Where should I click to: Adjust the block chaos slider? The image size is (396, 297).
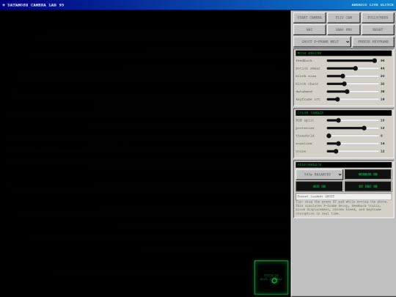[353, 84]
